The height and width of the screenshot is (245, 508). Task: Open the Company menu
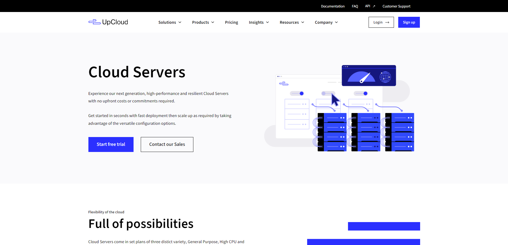coord(326,22)
